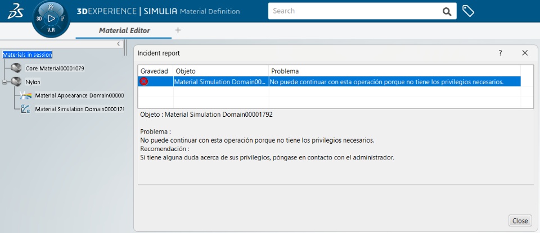The height and width of the screenshot is (233, 540).
Task: Switch to the Material Editor tab
Action: [x=124, y=30]
